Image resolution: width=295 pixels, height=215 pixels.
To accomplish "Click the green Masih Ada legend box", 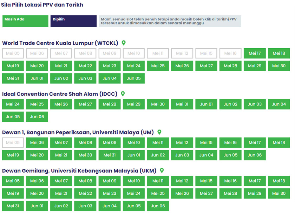I will pyautogui.click(x=25, y=21).
